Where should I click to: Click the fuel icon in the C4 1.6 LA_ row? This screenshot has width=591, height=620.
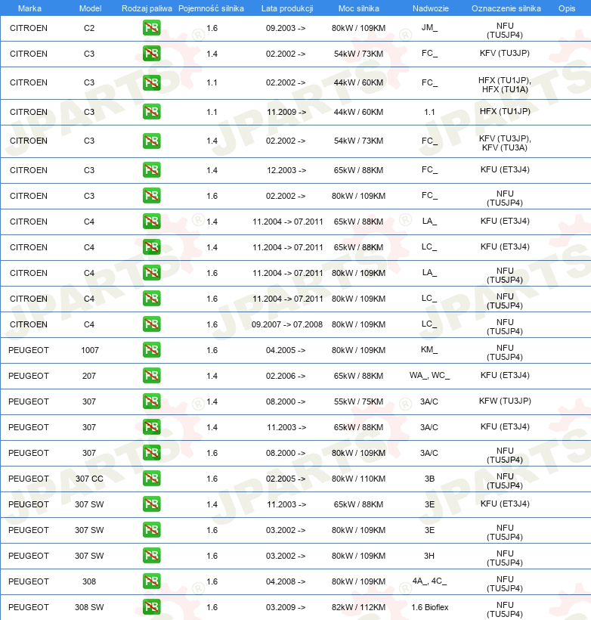[x=151, y=273]
